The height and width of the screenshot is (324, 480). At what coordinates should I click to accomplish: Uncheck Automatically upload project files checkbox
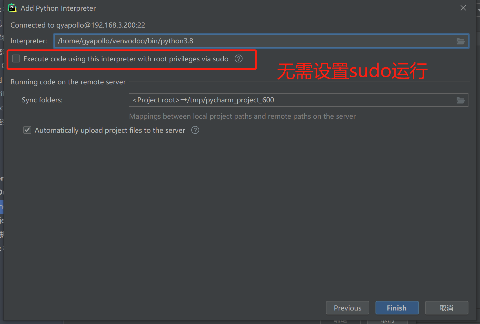coord(27,130)
